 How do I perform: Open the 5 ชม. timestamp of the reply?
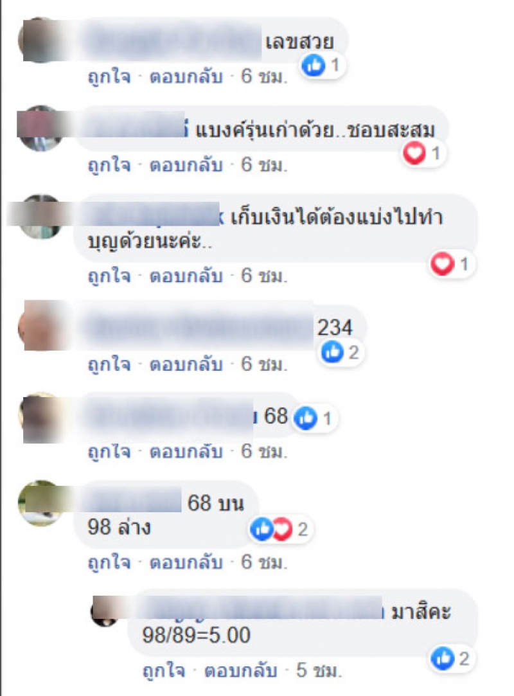pyautogui.click(x=319, y=670)
